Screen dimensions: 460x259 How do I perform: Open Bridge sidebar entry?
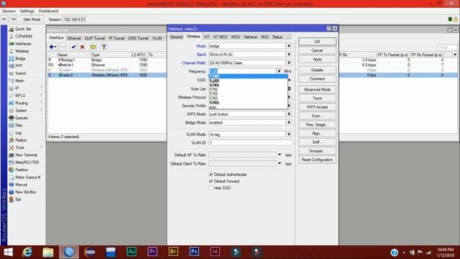pos(20,58)
